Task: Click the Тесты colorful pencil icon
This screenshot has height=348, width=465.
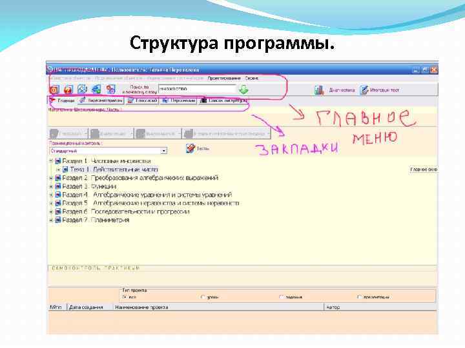Action: (x=191, y=148)
